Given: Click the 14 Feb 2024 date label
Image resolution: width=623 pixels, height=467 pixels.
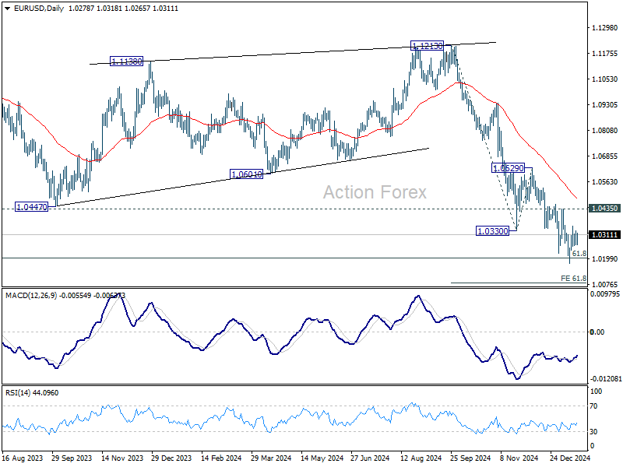Looking at the screenshot, I should click(221, 458).
